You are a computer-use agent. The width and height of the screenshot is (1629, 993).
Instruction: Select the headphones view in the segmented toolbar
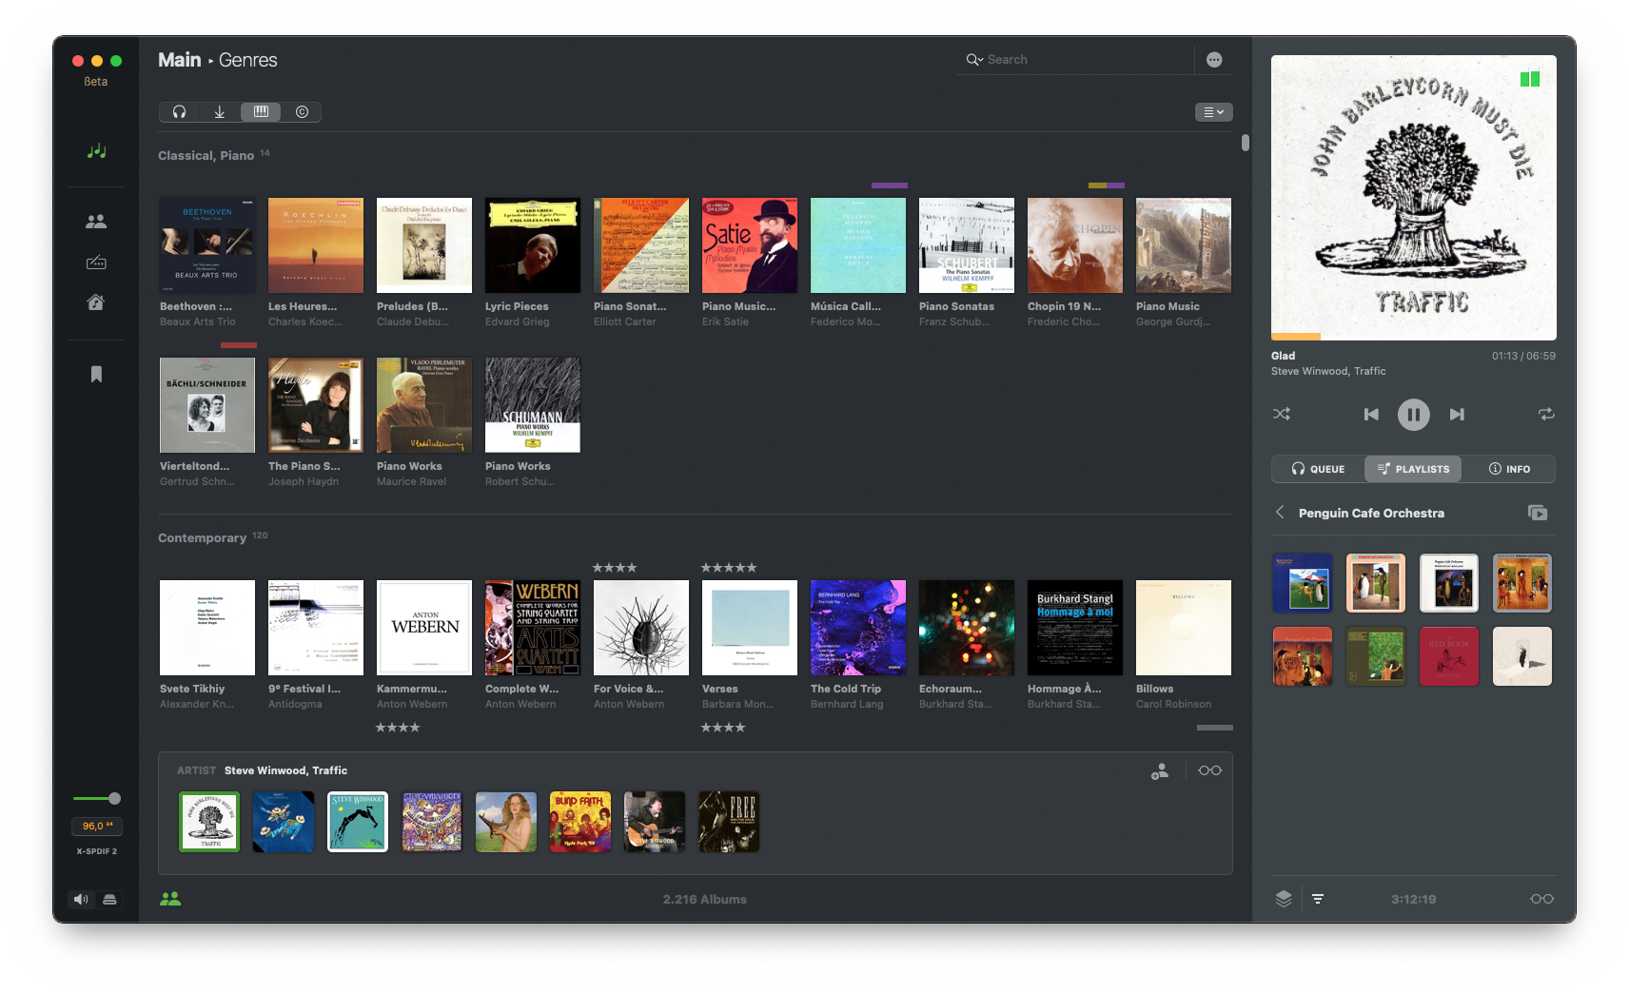(179, 112)
